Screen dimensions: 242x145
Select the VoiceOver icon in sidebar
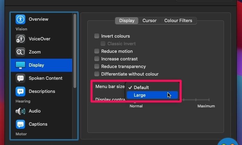click(x=20, y=39)
